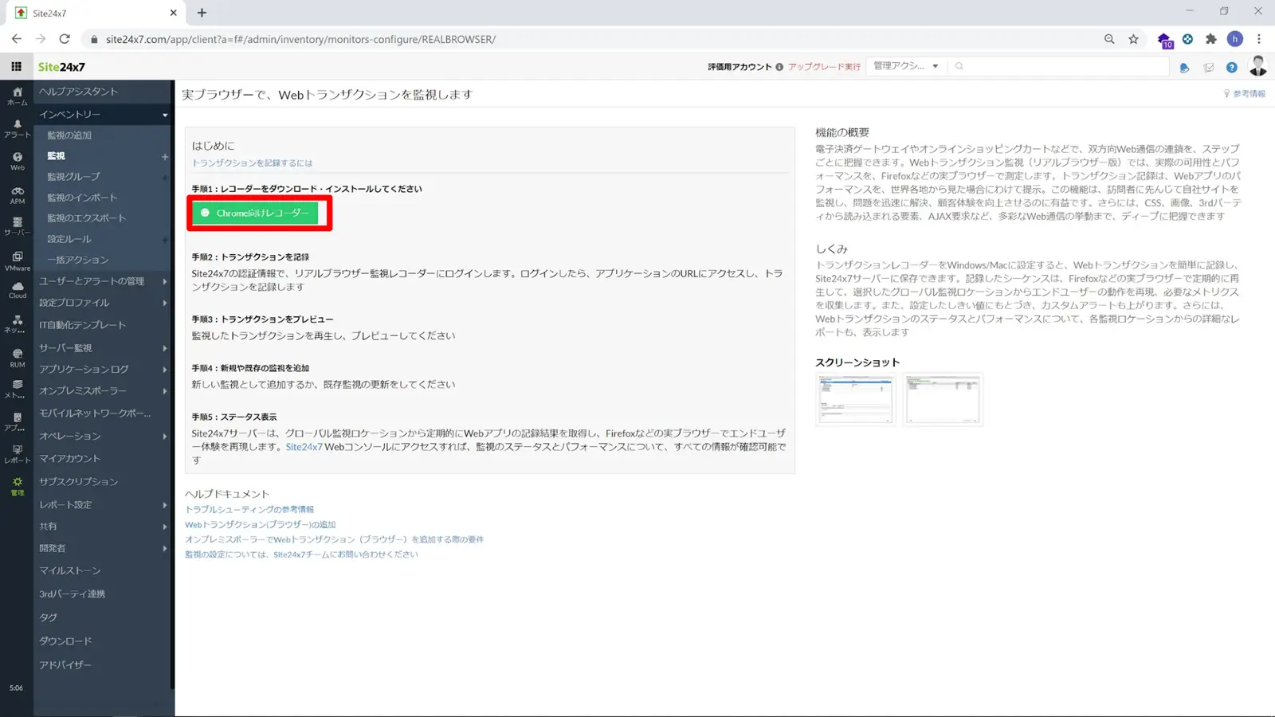This screenshot has width=1275, height=717.
Task: Expand サーバー監視 submenu
Action: click(165, 348)
